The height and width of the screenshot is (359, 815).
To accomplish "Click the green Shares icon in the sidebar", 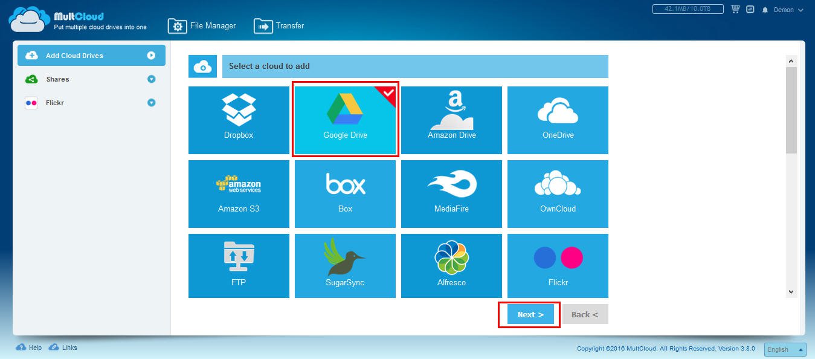I will (31, 79).
